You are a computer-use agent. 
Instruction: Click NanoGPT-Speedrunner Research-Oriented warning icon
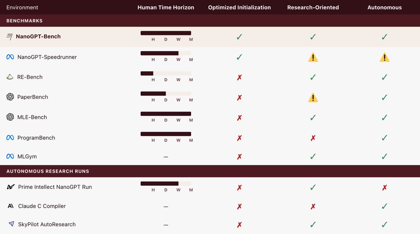point(313,57)
